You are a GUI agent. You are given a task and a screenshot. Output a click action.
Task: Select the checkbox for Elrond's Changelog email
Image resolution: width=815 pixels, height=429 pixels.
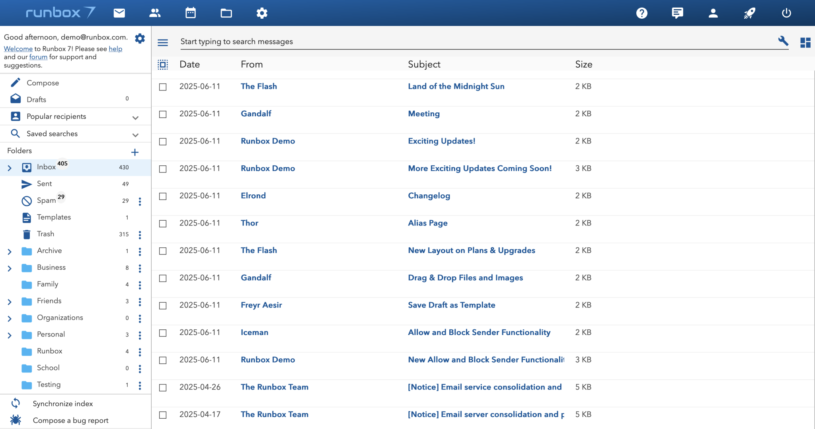pyautogui.click(x=163, y=196)
